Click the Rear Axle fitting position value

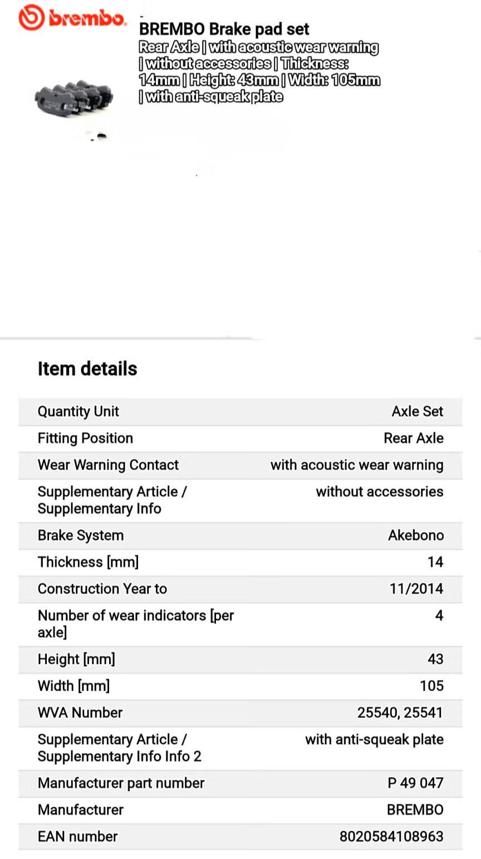(413, 438)
